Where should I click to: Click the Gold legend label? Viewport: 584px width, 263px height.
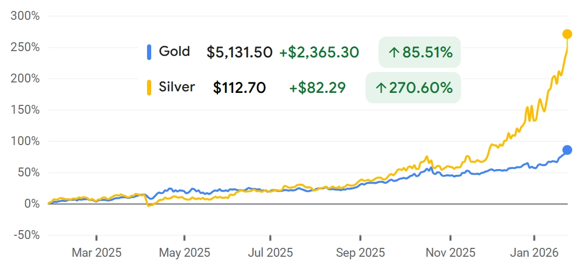[x=174, y=52]
